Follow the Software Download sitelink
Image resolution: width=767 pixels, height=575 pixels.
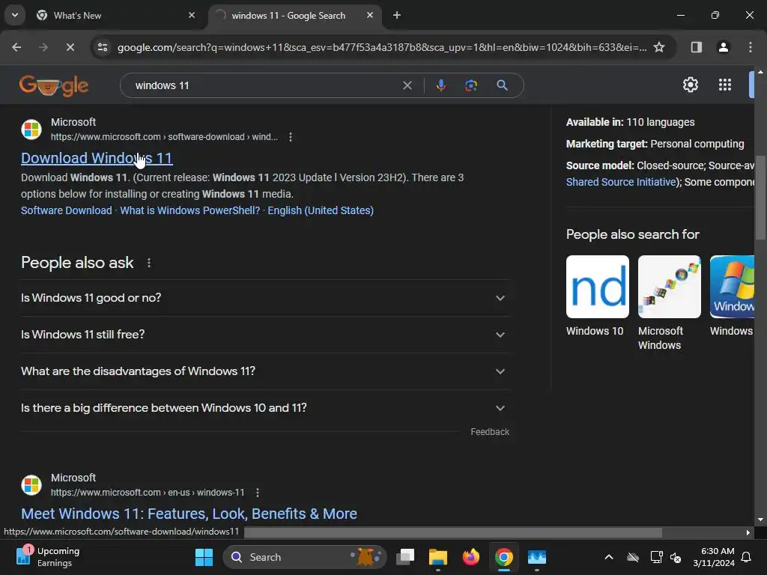coord(67,210)
